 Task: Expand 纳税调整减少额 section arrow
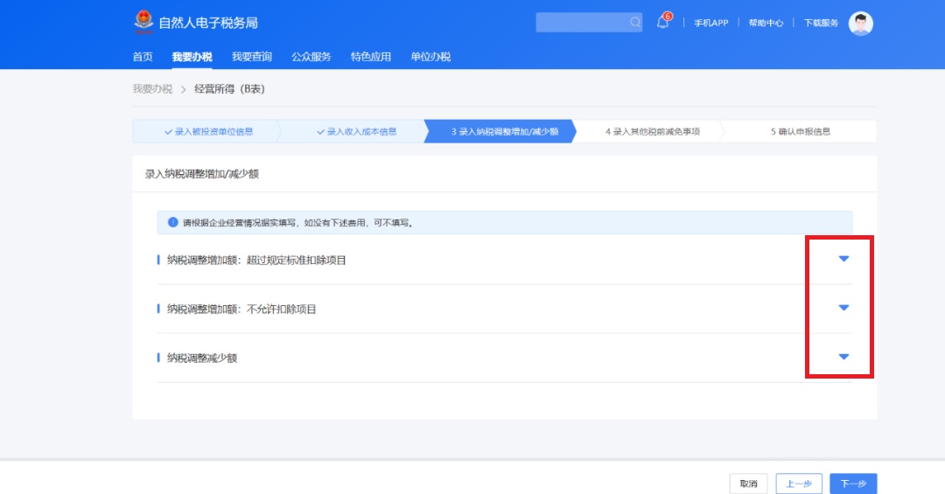[843, 357]
